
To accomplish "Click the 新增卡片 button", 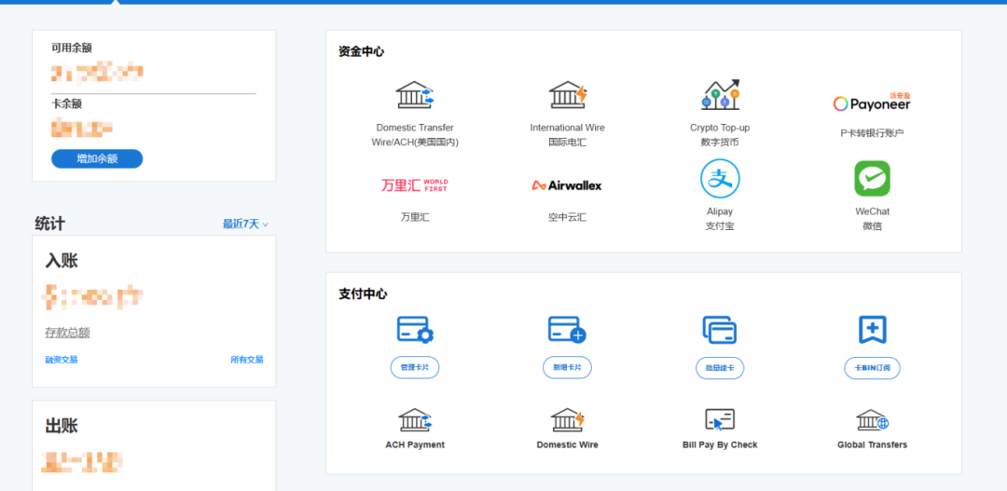I will point(567,368).
